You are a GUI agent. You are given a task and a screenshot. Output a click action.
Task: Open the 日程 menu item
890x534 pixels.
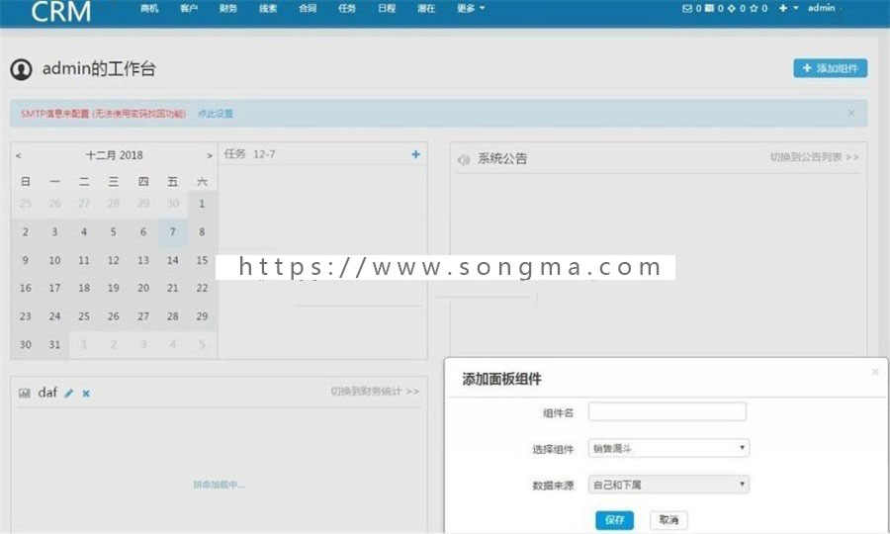387,8
